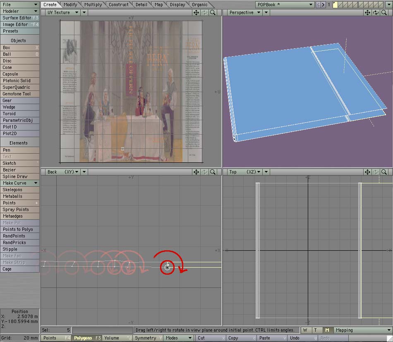Select the Gemstone Tool
The image size is (393, 342).
pyautogui.click(x=20, y=94)
